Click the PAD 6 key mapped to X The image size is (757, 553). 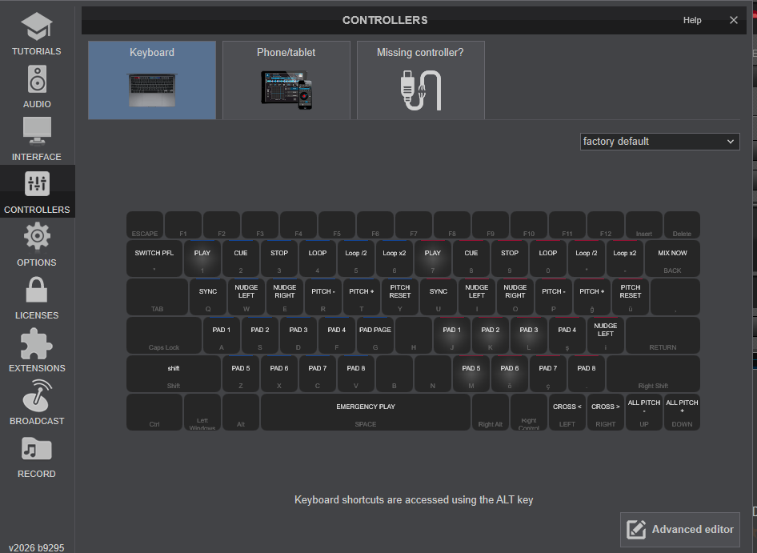(x=279, y=374)
